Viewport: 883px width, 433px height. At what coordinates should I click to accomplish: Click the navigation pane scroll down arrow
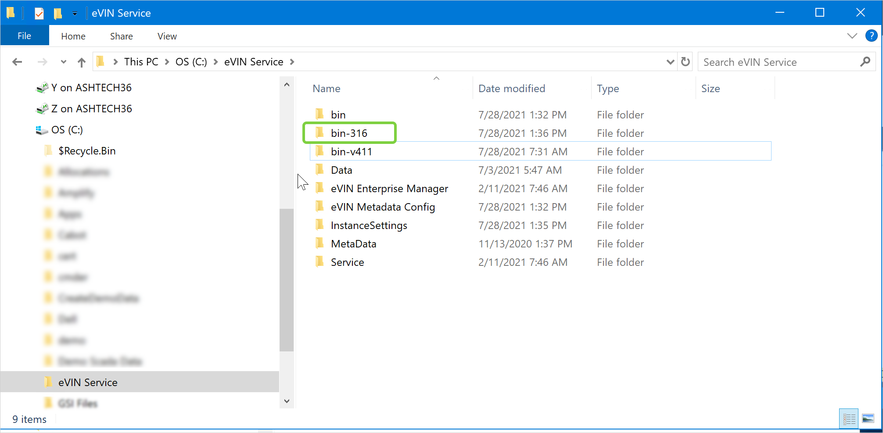[287, 401]
